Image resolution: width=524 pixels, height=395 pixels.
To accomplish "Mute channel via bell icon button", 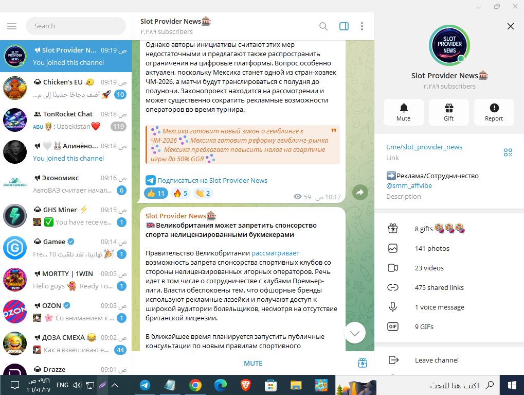I will click(403, 112).
